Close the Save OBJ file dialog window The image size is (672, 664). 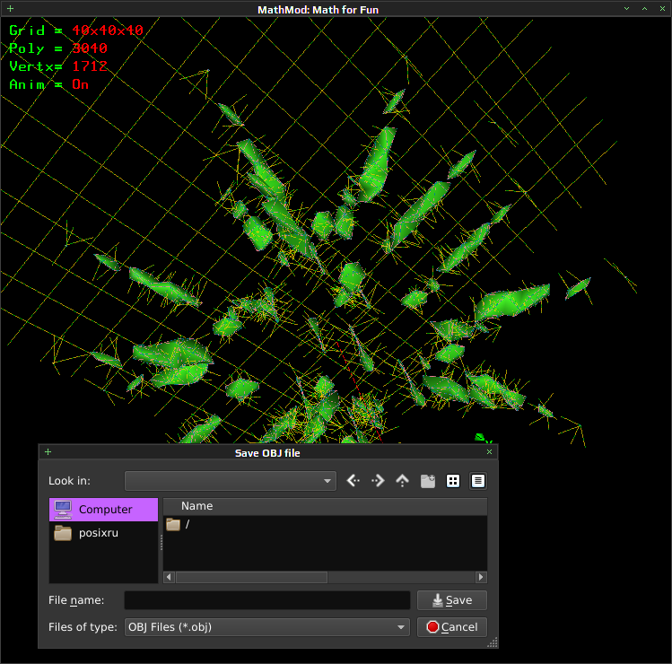(489, 452)
